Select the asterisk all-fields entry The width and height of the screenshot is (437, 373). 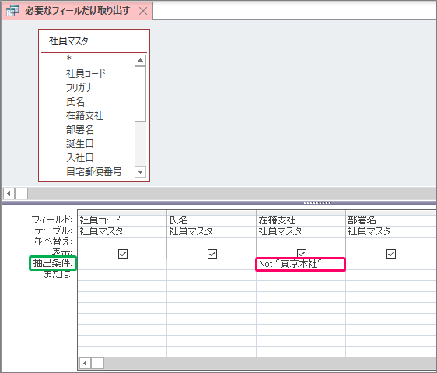tap(69, 58)
